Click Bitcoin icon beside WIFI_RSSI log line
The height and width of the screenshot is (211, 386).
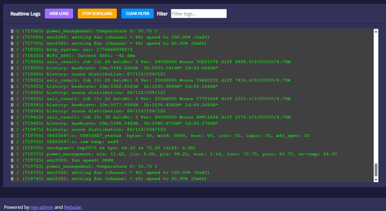point(12,56)
